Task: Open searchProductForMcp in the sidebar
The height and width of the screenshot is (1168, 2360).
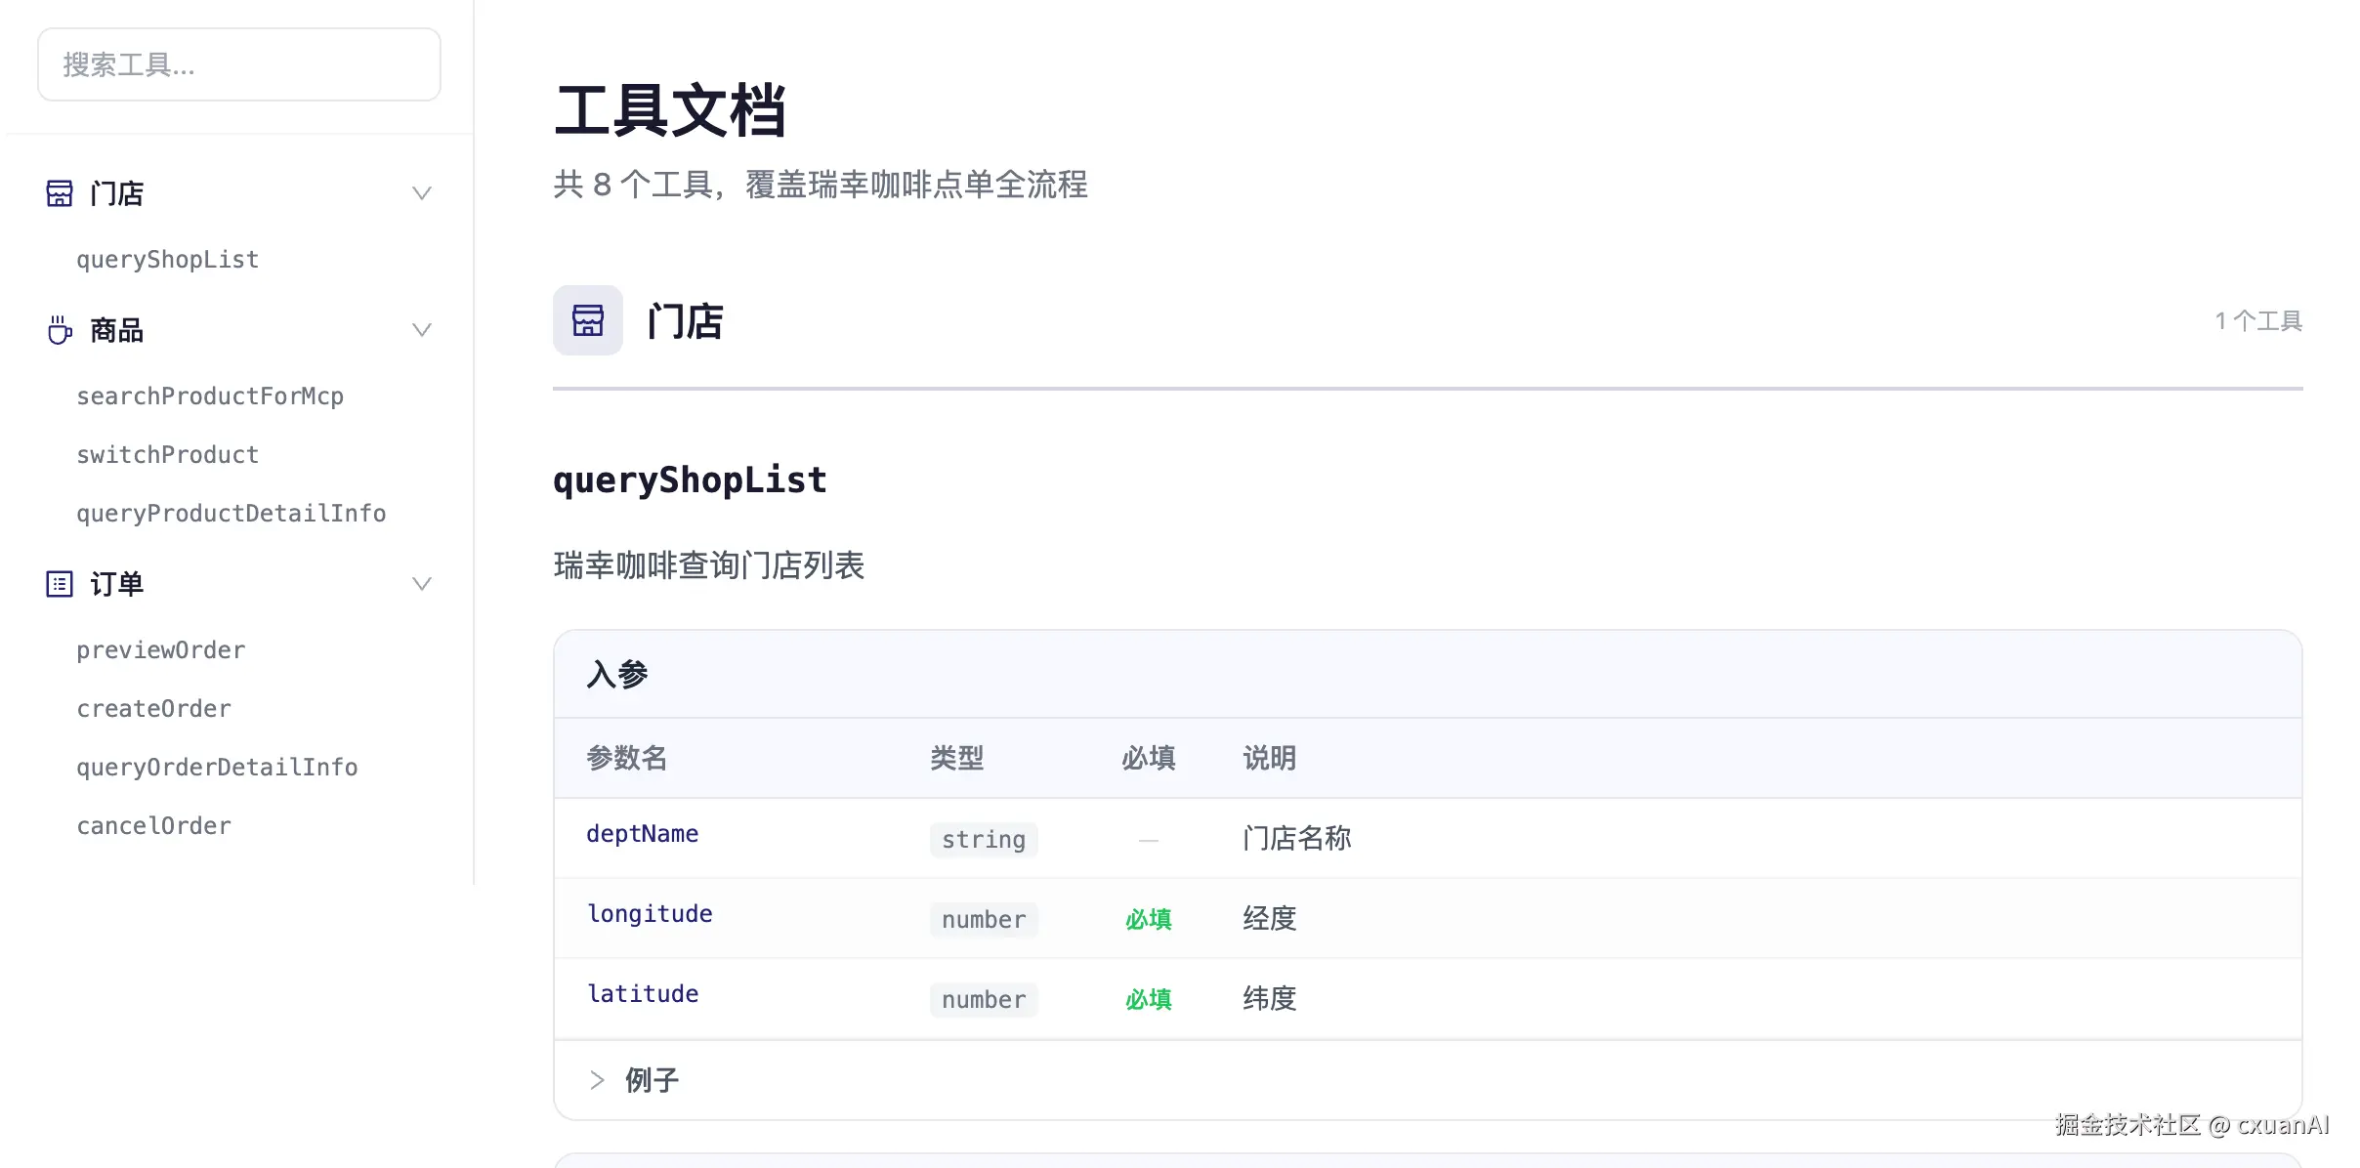Action: (x=210, y=396)
